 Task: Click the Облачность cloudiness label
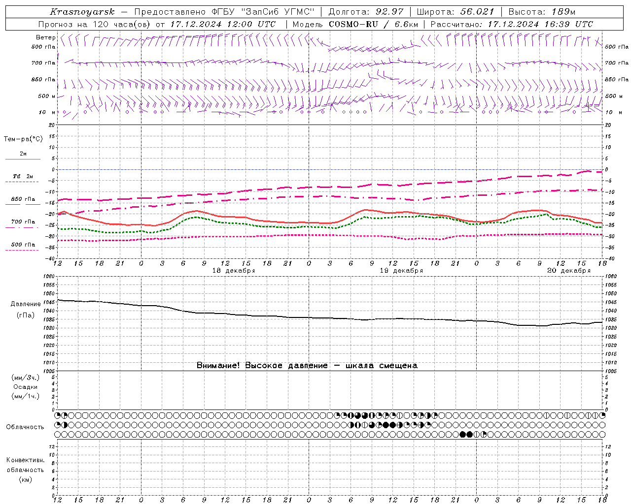[25, 427]
